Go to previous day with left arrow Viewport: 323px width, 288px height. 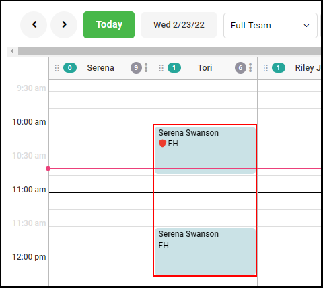(x=34, y=25)
